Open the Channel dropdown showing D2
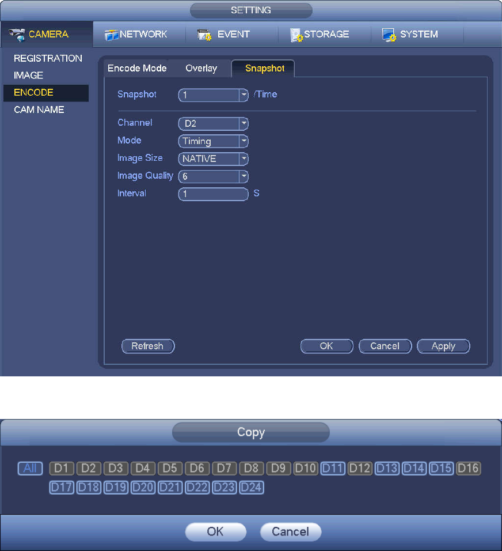Screen dimensions: 502x551 coord(214,124)
